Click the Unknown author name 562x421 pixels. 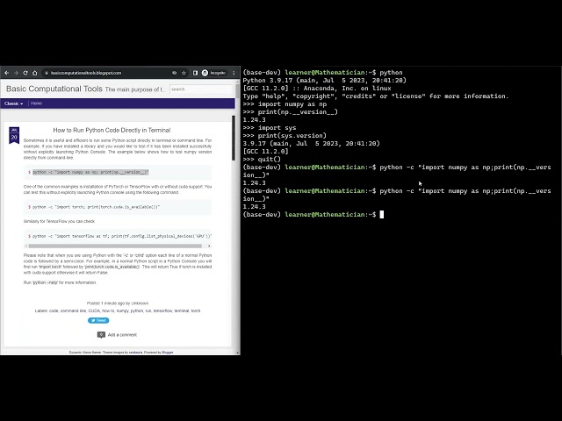click(x=140, y=303)
